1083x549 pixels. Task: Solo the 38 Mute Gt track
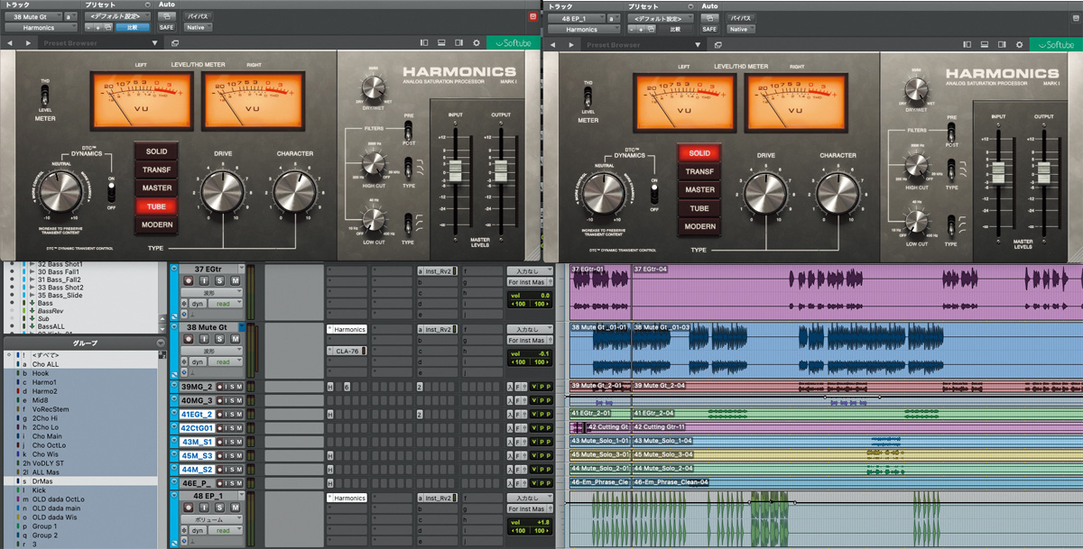pyautogui.click(x=220, y=340)
